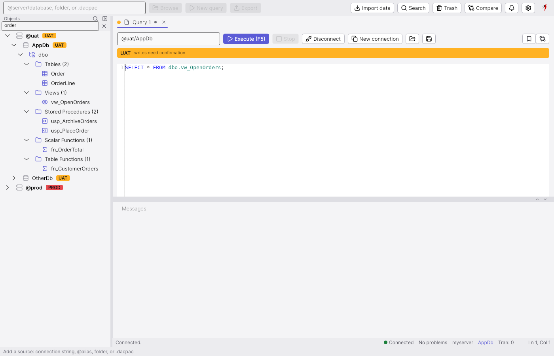Screen dimensions: 554x356
Task: Click the sigma icon of fn_OrderTotal
Action: 45,150
